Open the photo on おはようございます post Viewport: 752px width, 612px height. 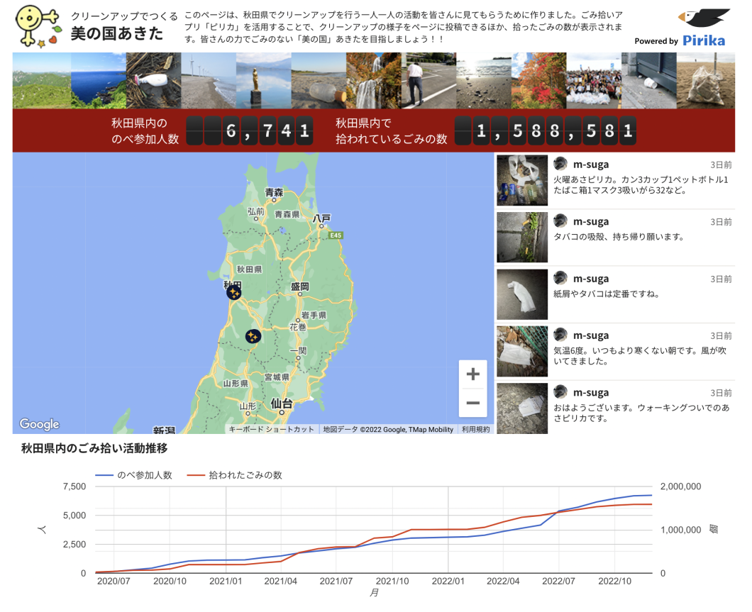pos(522,408)
